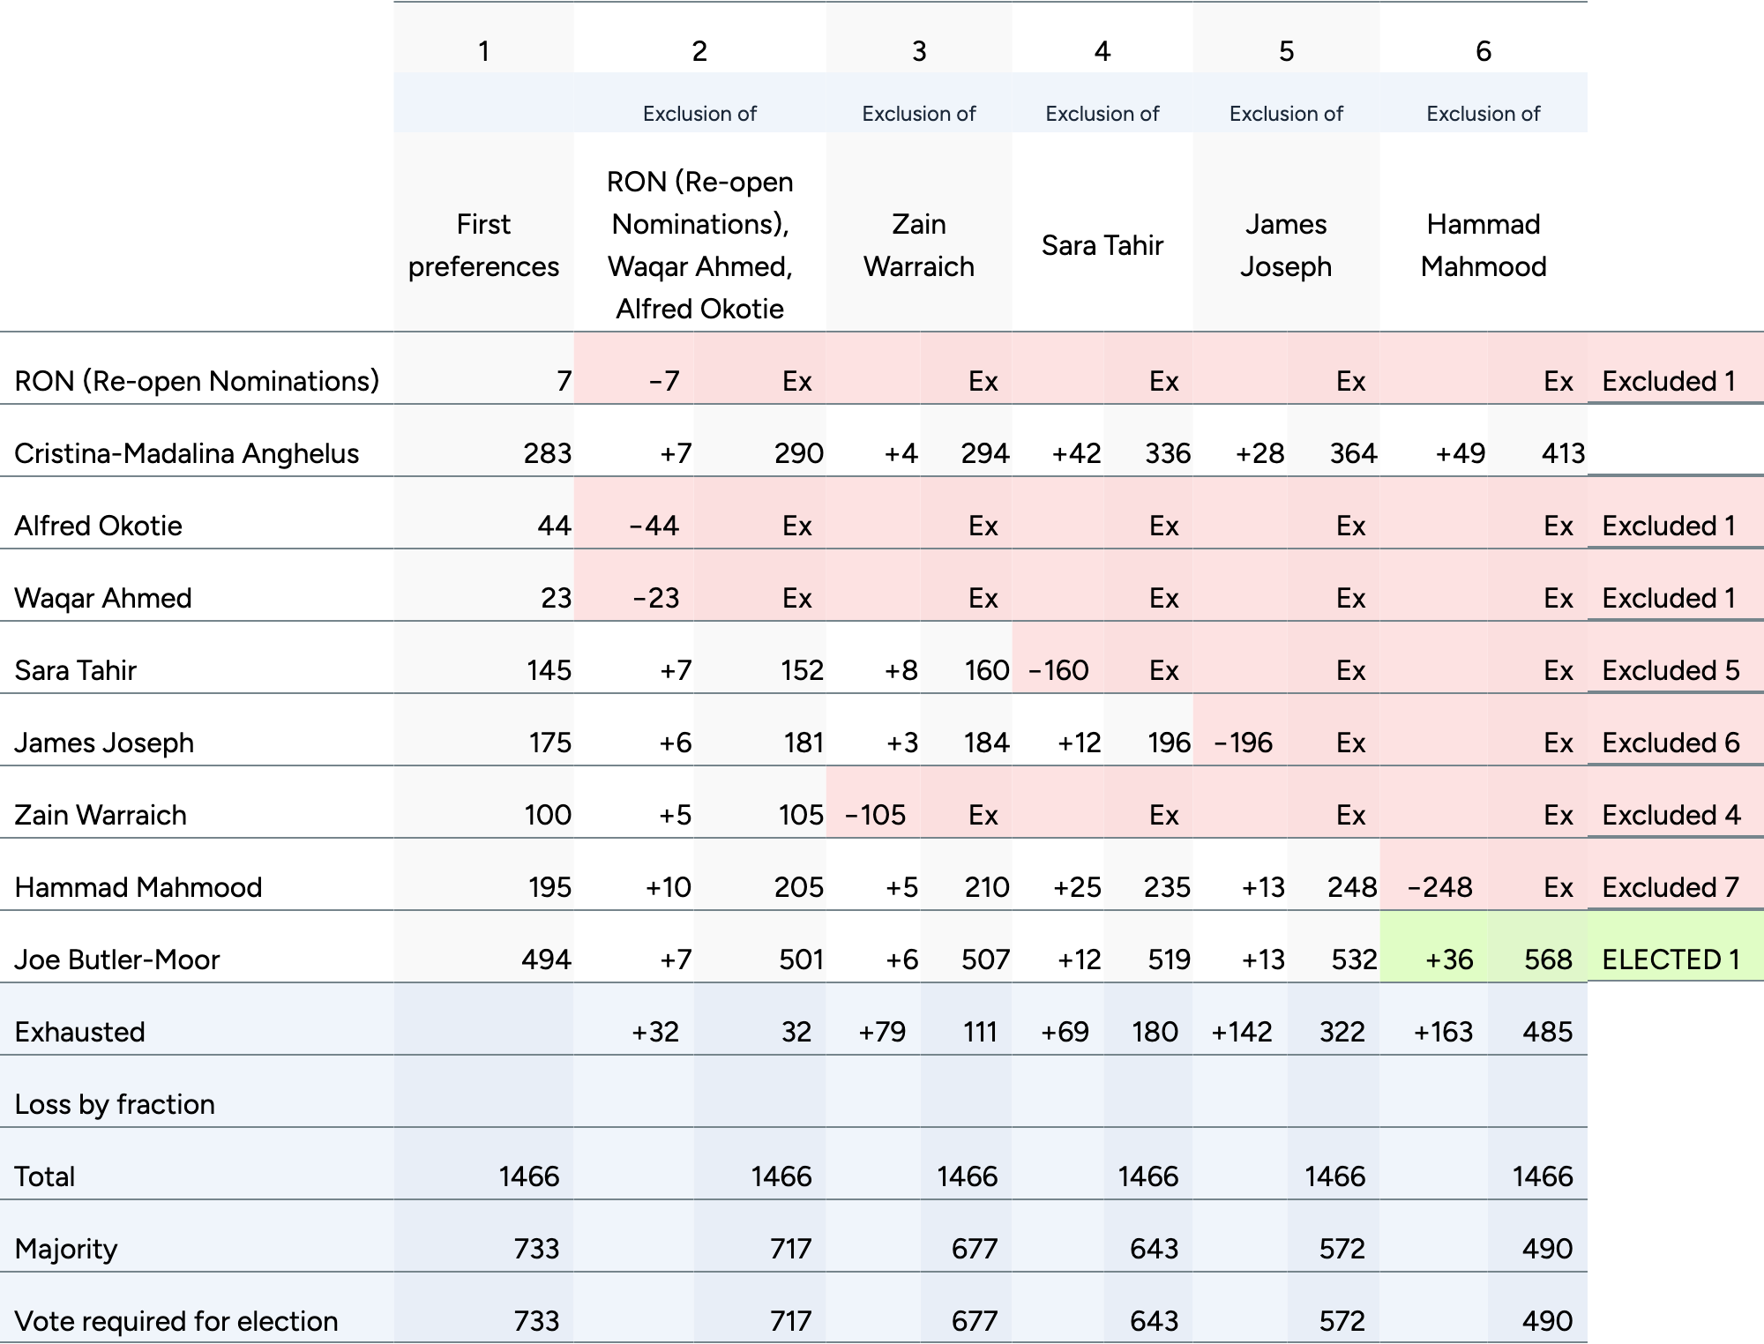
Task: Click Cristina-Madalina Anghelus candidate name
Action: pos(186,452)
